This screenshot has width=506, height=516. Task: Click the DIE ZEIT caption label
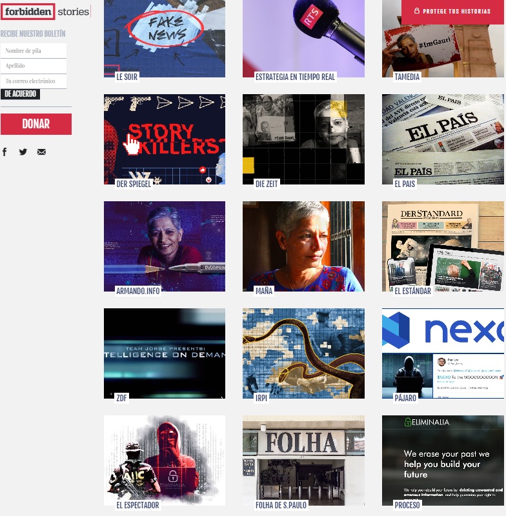coord(267,184)
